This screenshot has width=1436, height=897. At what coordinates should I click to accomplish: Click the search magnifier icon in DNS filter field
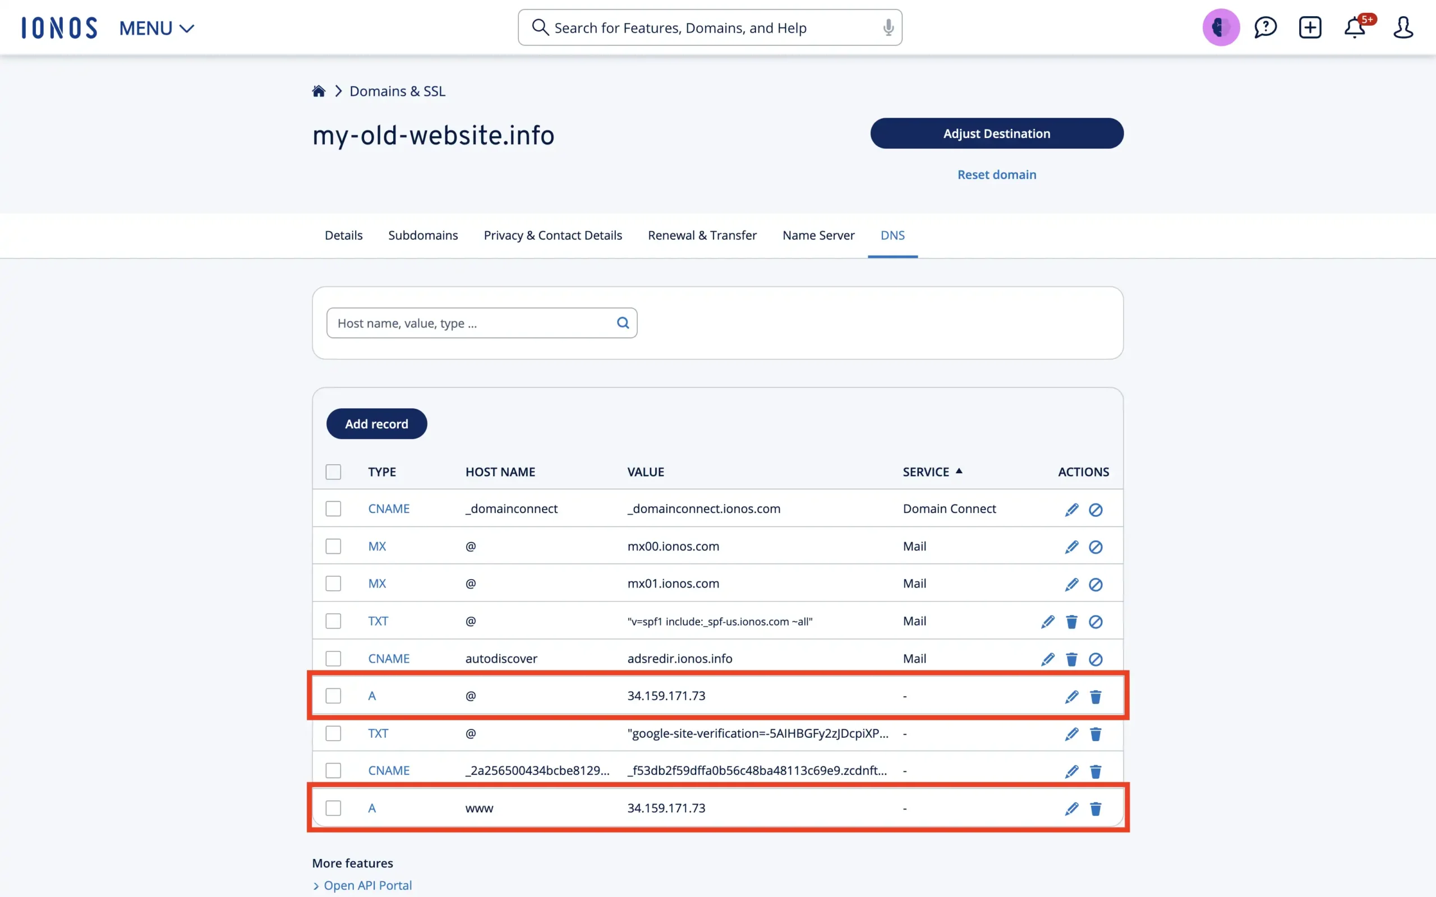(x=623, y=322)
